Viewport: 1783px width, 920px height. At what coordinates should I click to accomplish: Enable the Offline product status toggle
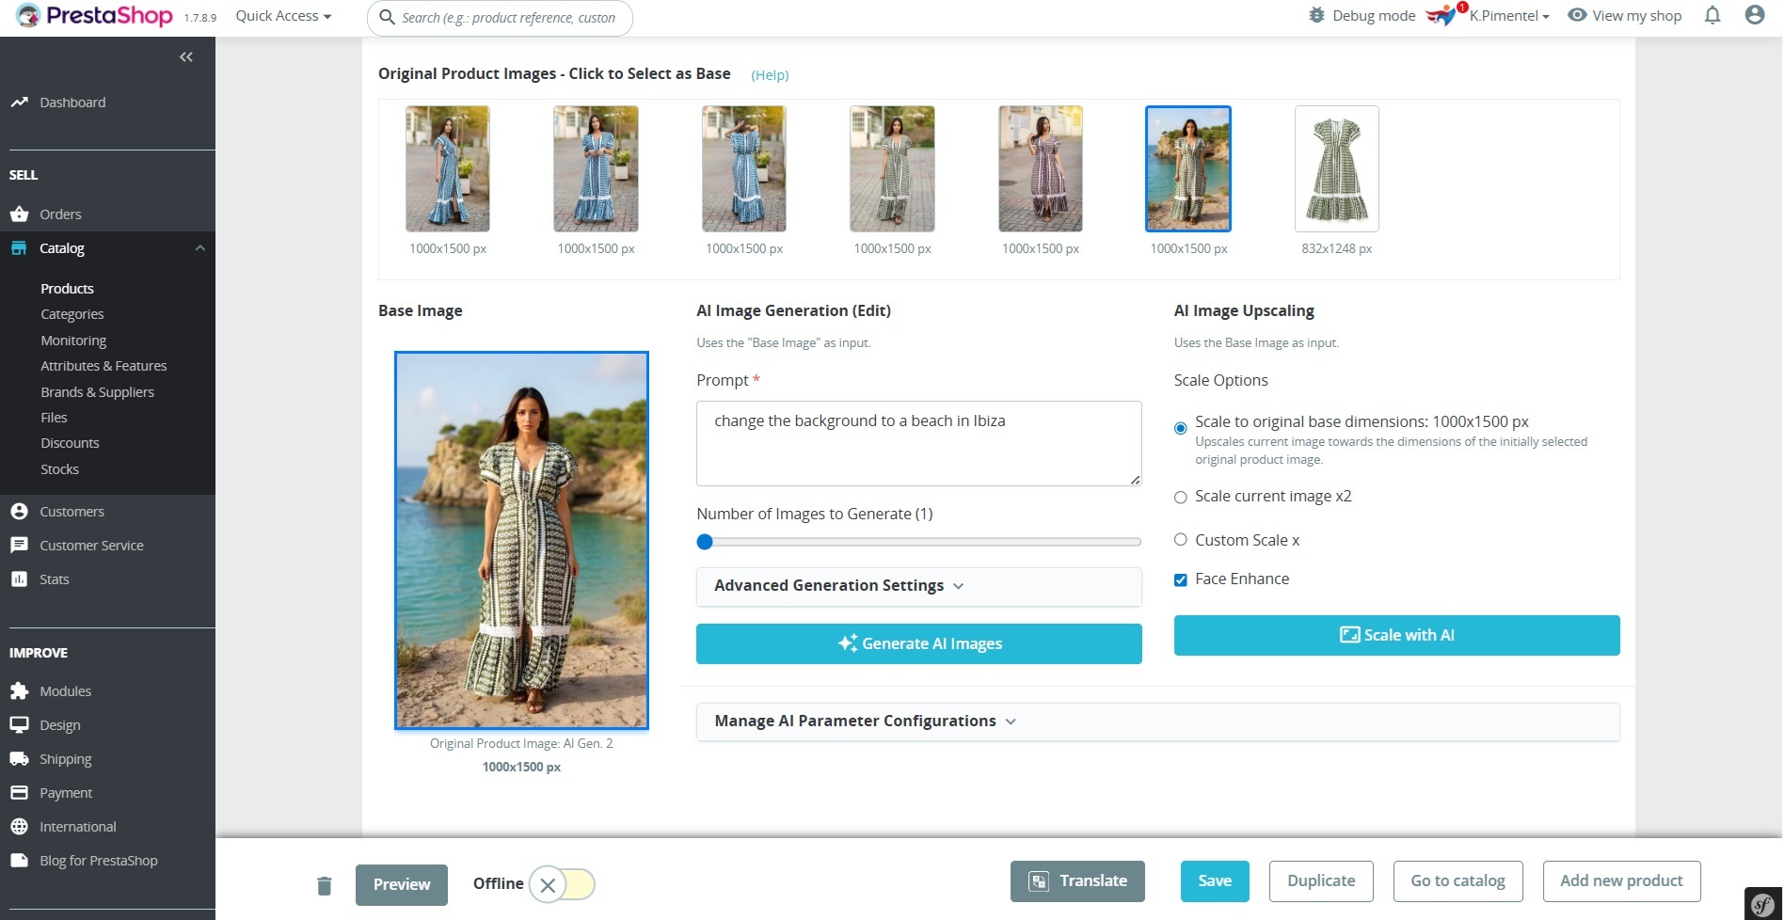click(x=562, y=884)
